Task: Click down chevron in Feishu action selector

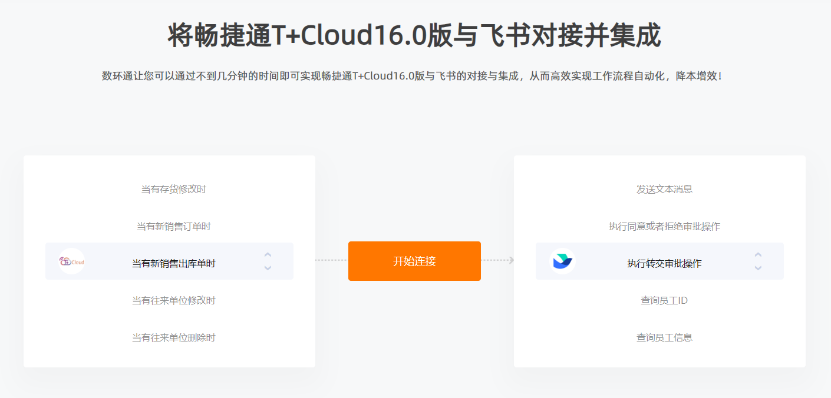Action: pyautogui.click(x=758, y=268)
